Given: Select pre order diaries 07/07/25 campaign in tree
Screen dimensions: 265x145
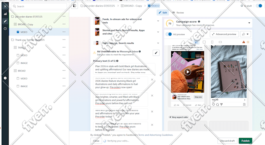Looking at the screenshot, I should [29, 17].
